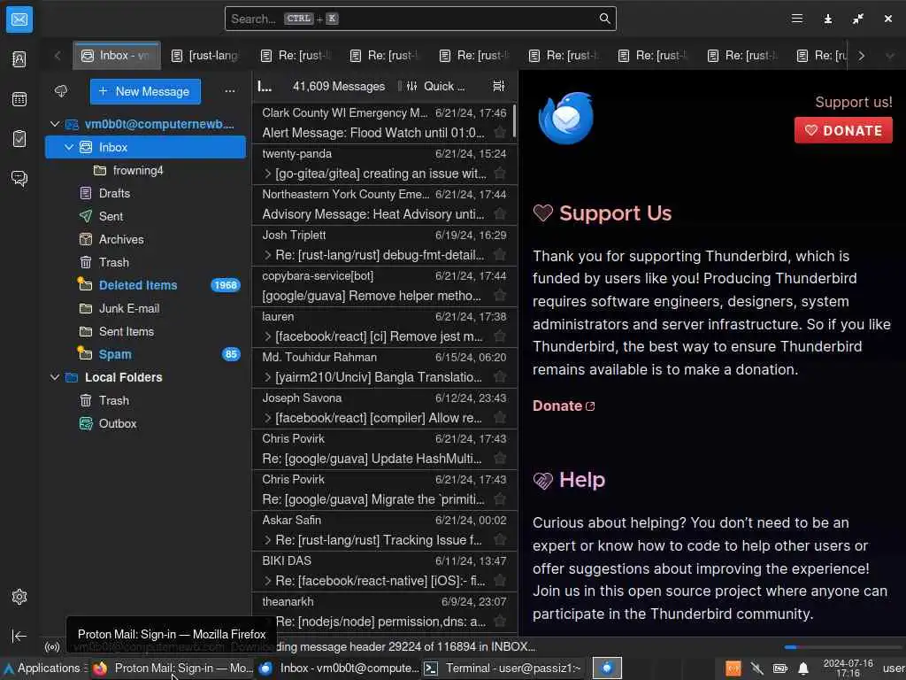Collapse the vm0b0t account tree
Image resolution: width=906 pixels, height=680 pixels.
(x=55, y=124)
